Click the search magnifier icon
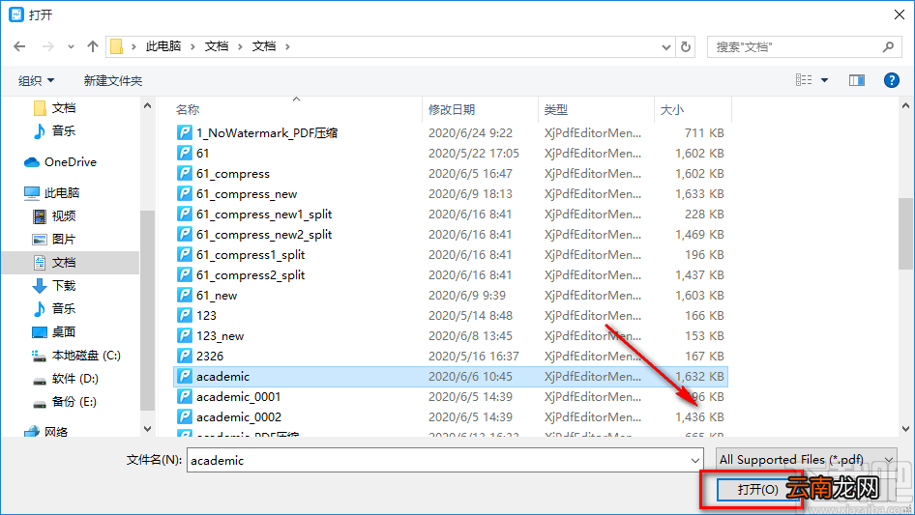The image size is (915, 515). click(888, 46)
